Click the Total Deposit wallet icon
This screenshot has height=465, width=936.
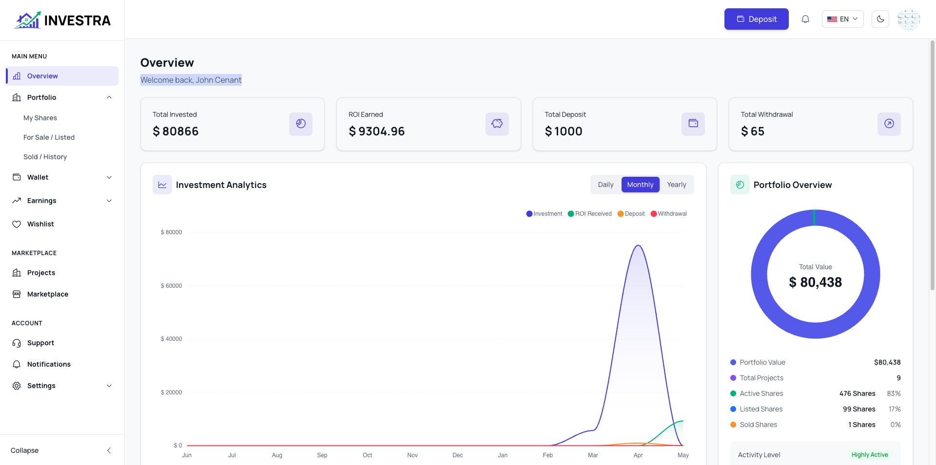pyautogui.click(x=693, y=124)
